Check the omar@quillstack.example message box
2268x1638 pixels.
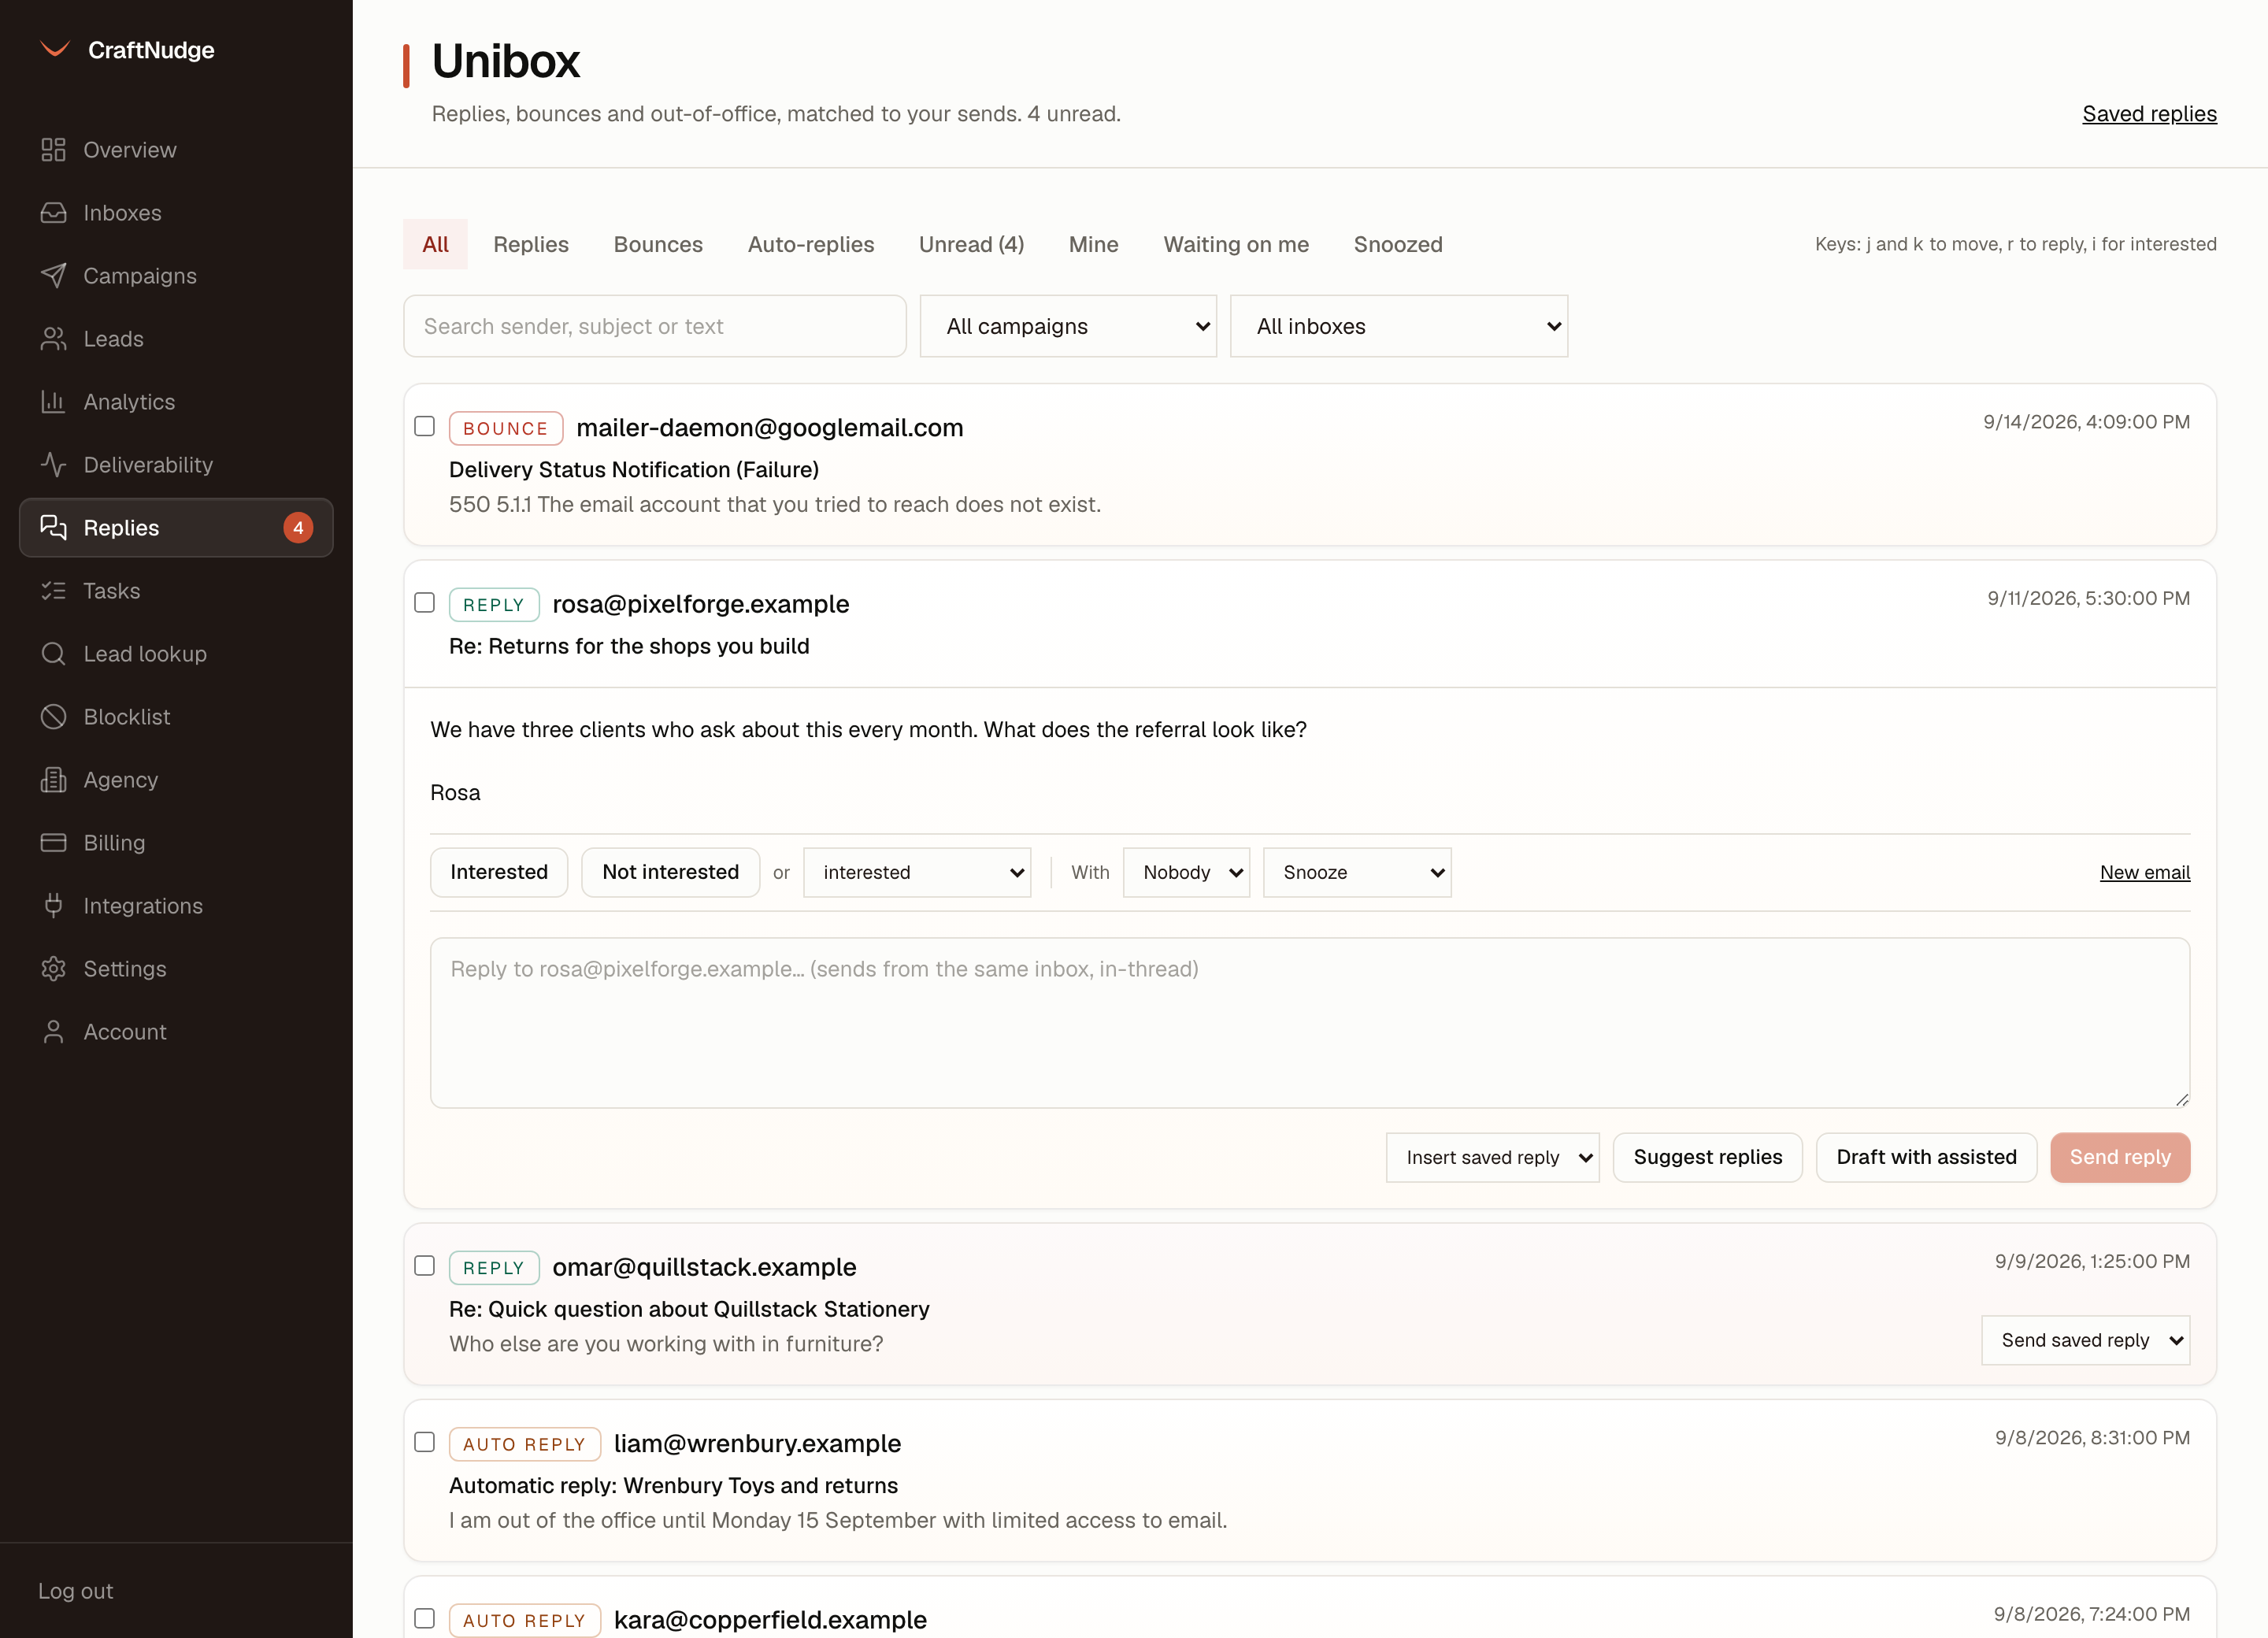point(425,1265)
